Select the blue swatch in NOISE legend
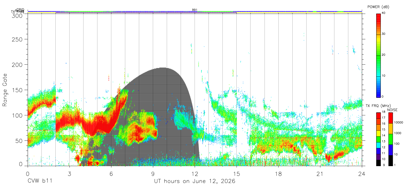 (390, 150)
